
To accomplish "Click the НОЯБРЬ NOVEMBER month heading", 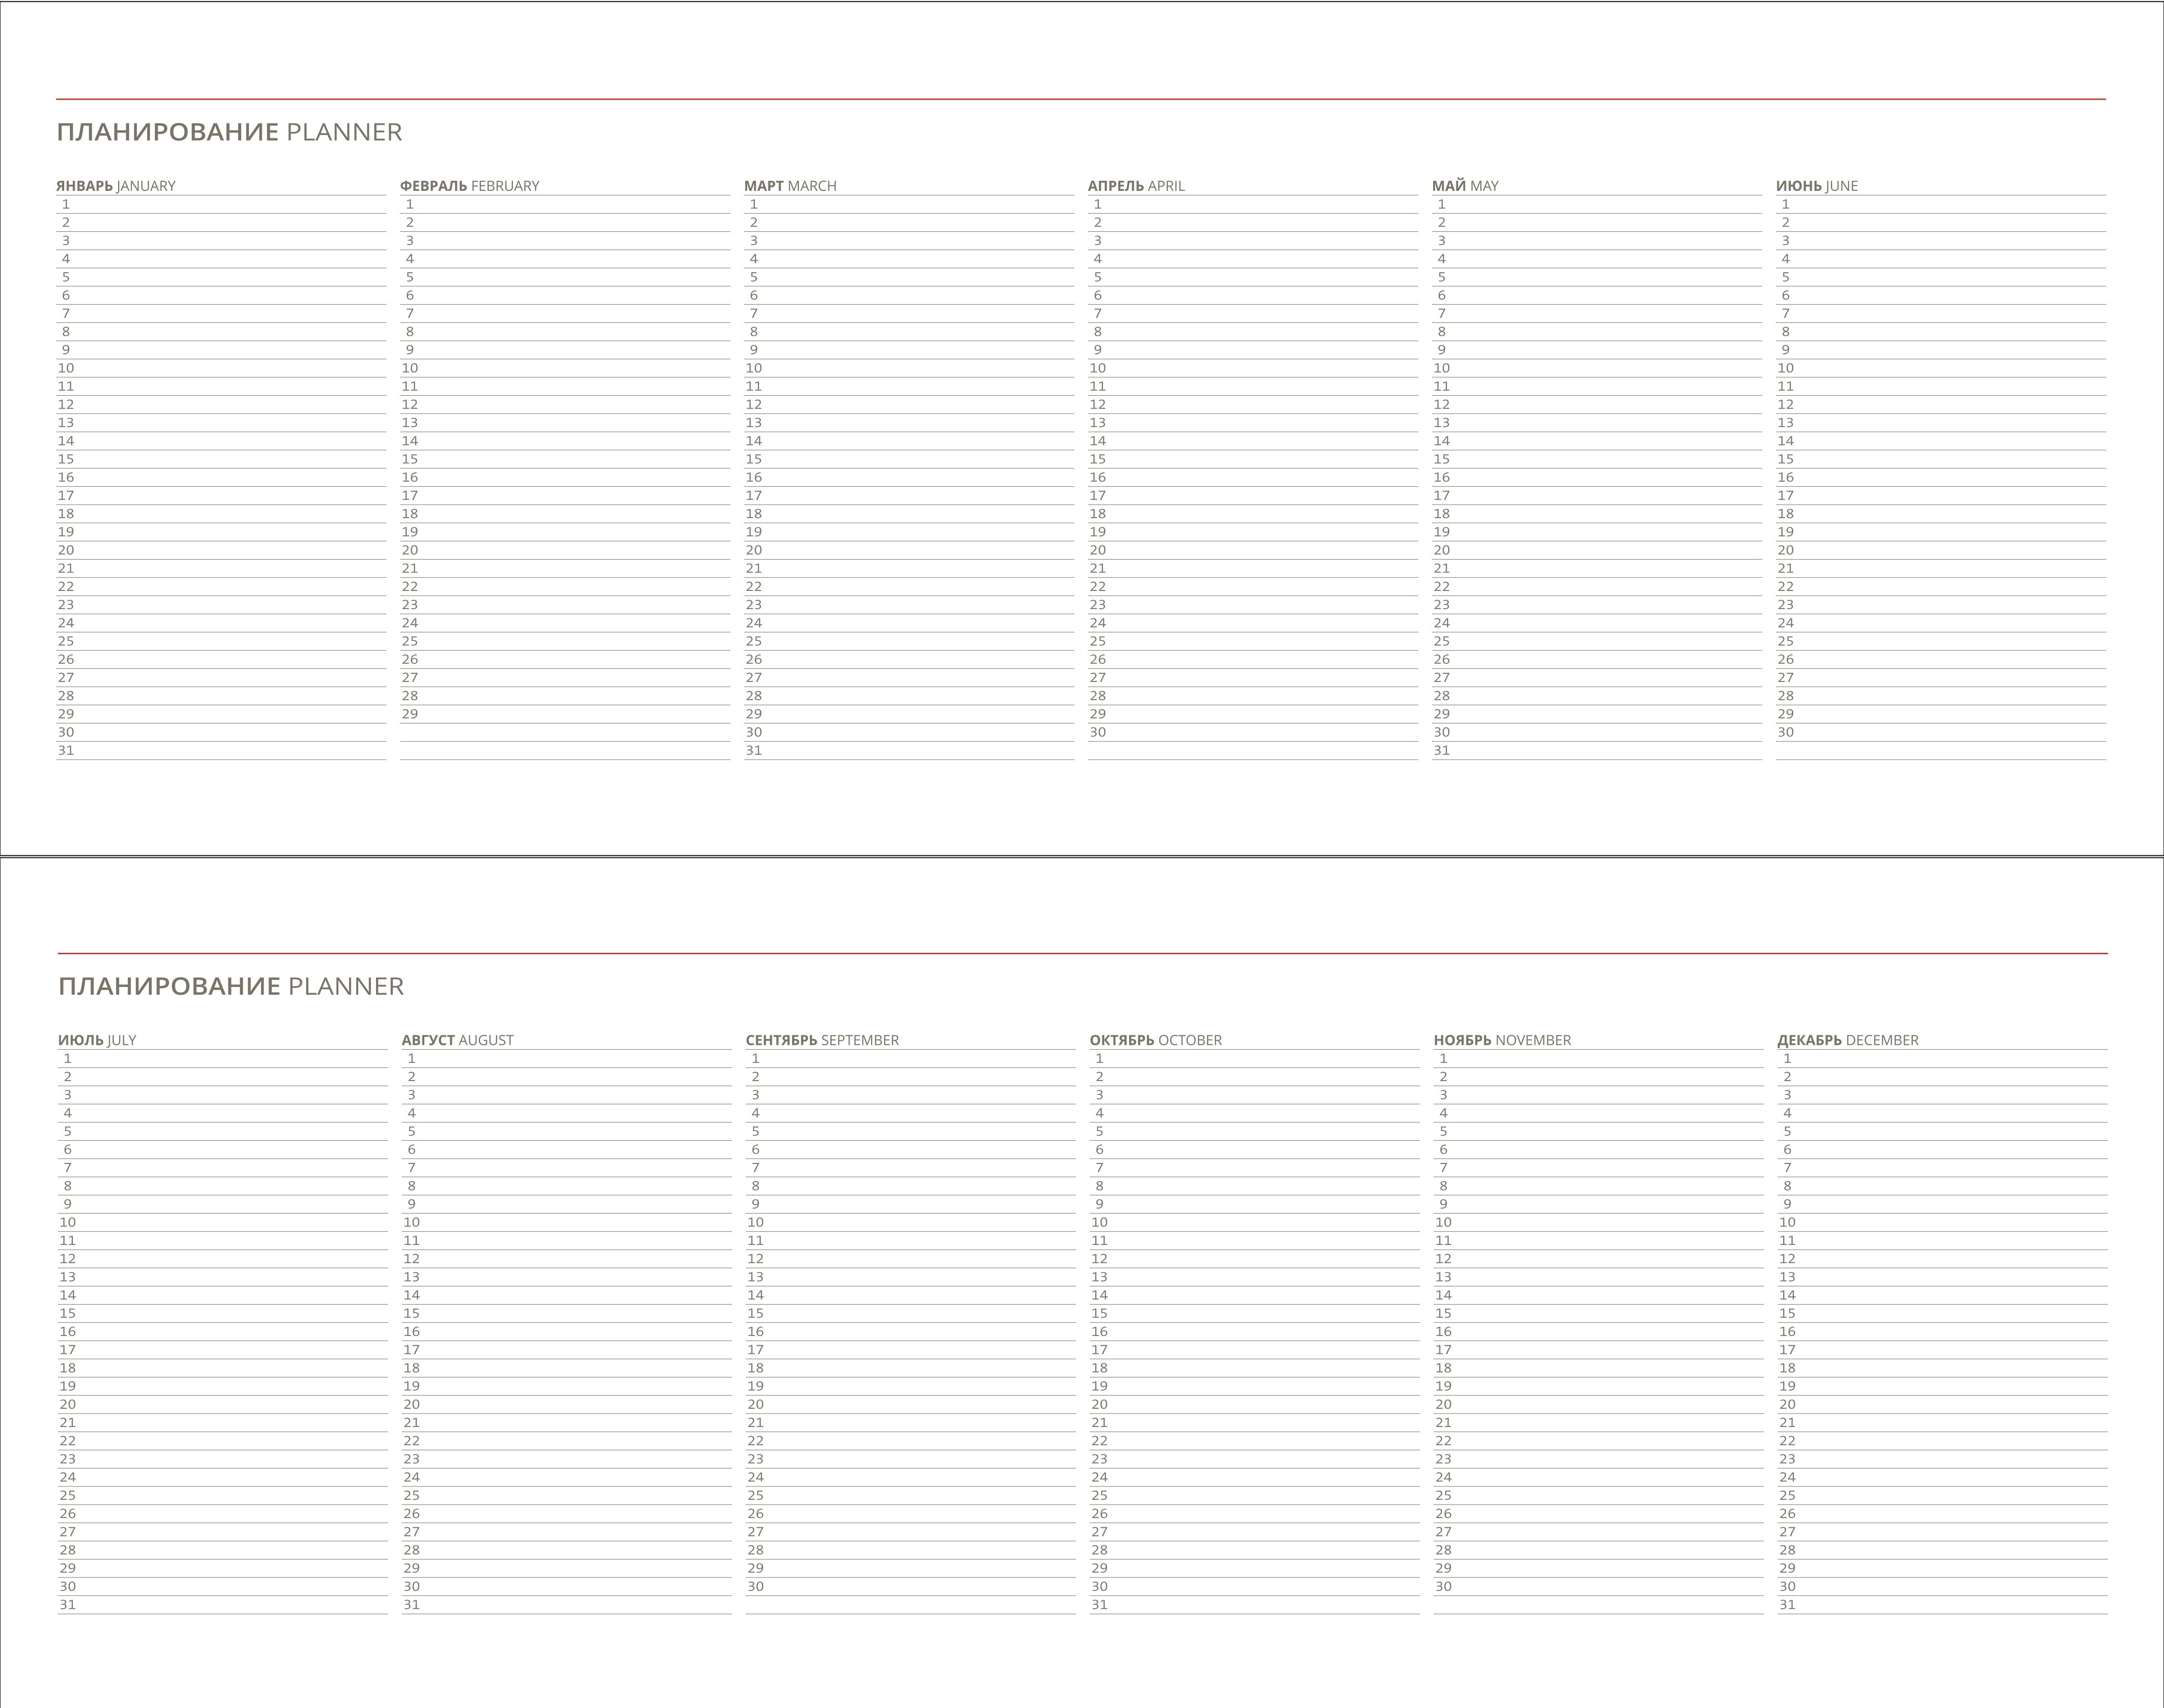I will pyautogui.click(x=1502, y=1040).
